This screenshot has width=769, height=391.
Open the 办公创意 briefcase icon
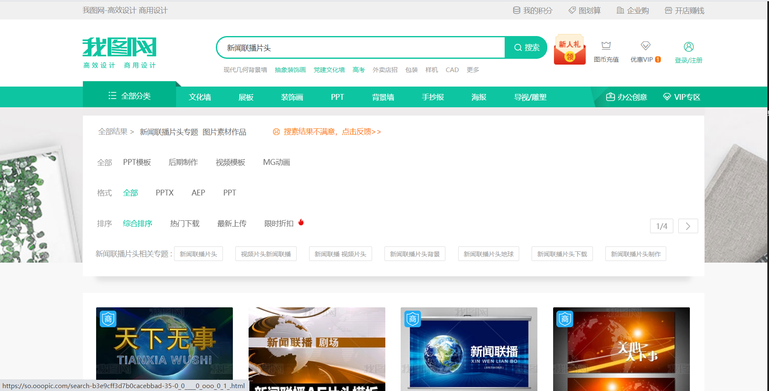tap(611, 97)
